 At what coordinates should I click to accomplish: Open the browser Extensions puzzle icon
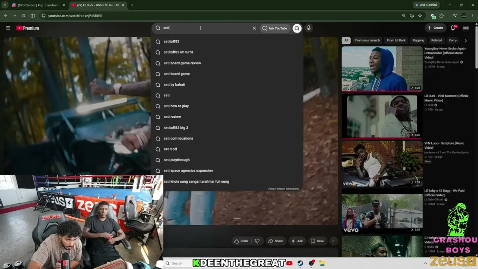441,16
